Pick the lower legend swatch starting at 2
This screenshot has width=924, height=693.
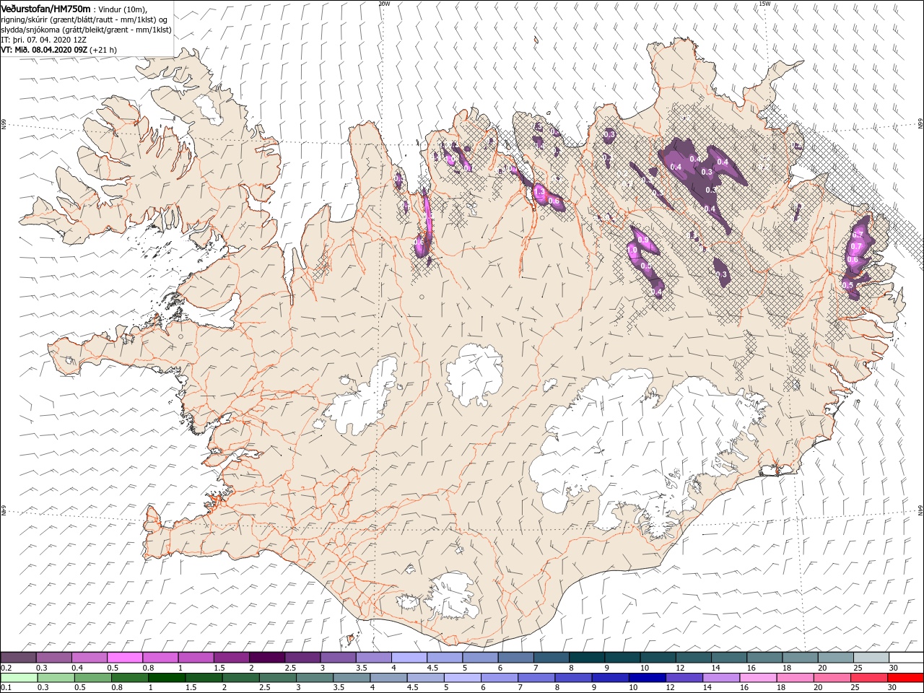click(x=240, y=678)
